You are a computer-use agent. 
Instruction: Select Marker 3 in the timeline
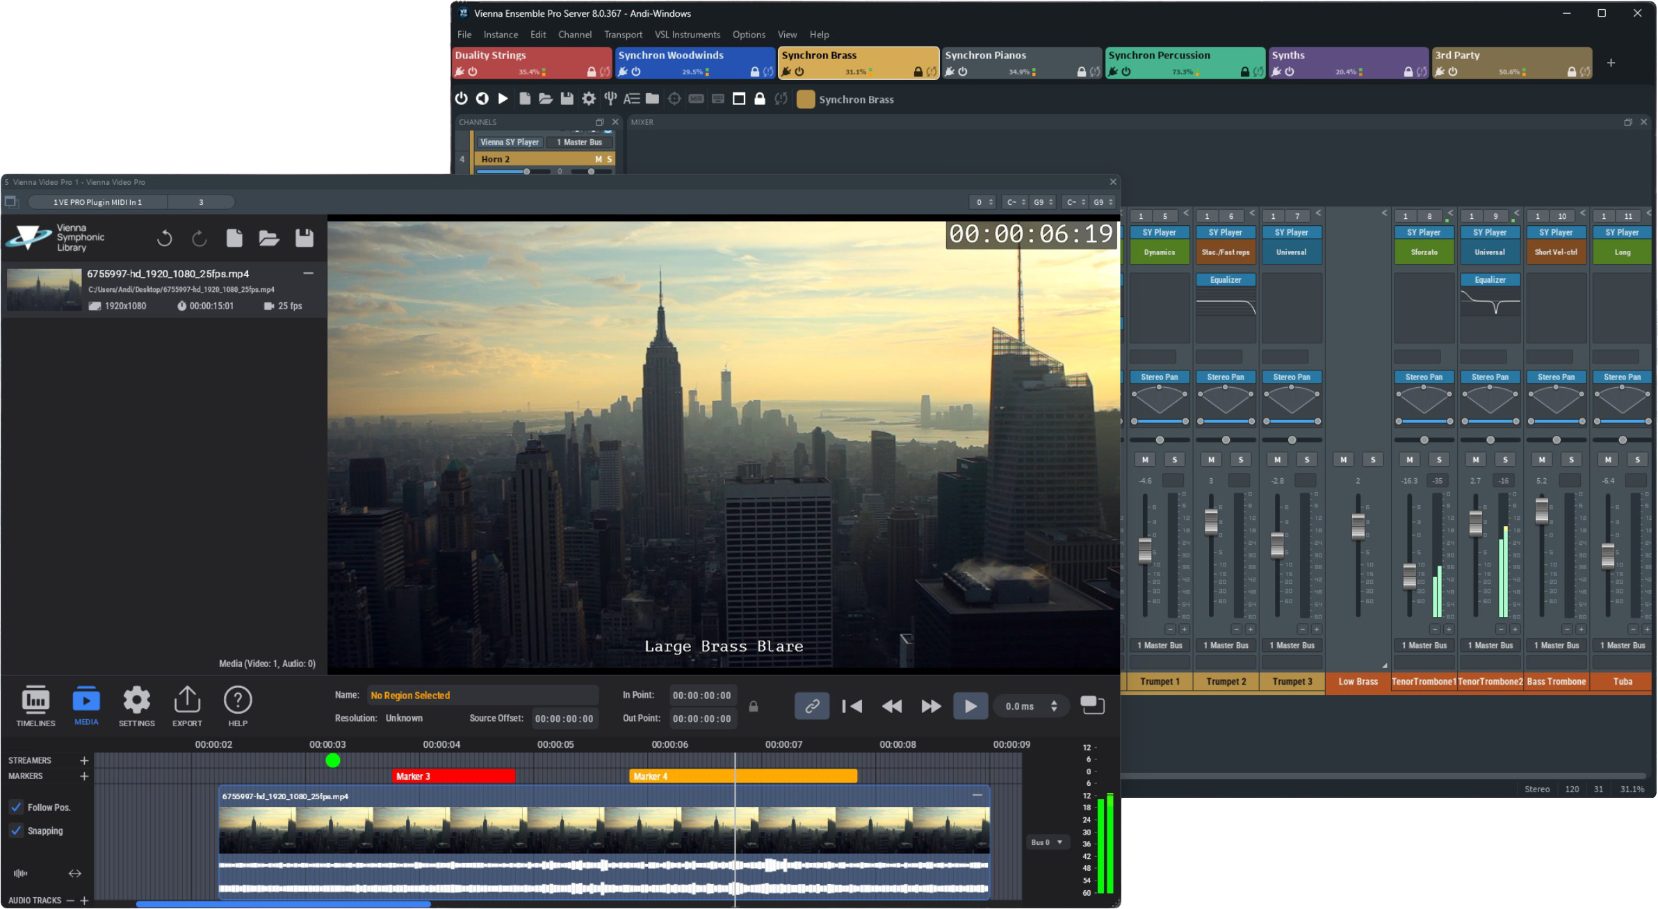click(x=454, y=776)
